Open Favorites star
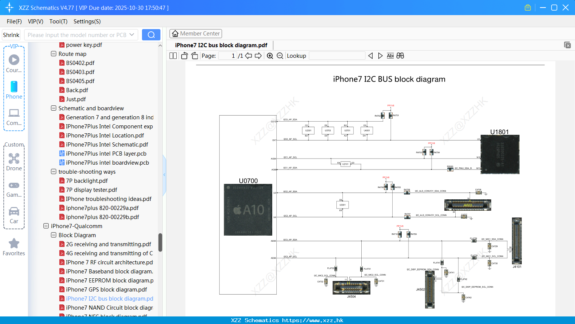The height and width of the screenshot is (324, 575). tap(14, 247)
